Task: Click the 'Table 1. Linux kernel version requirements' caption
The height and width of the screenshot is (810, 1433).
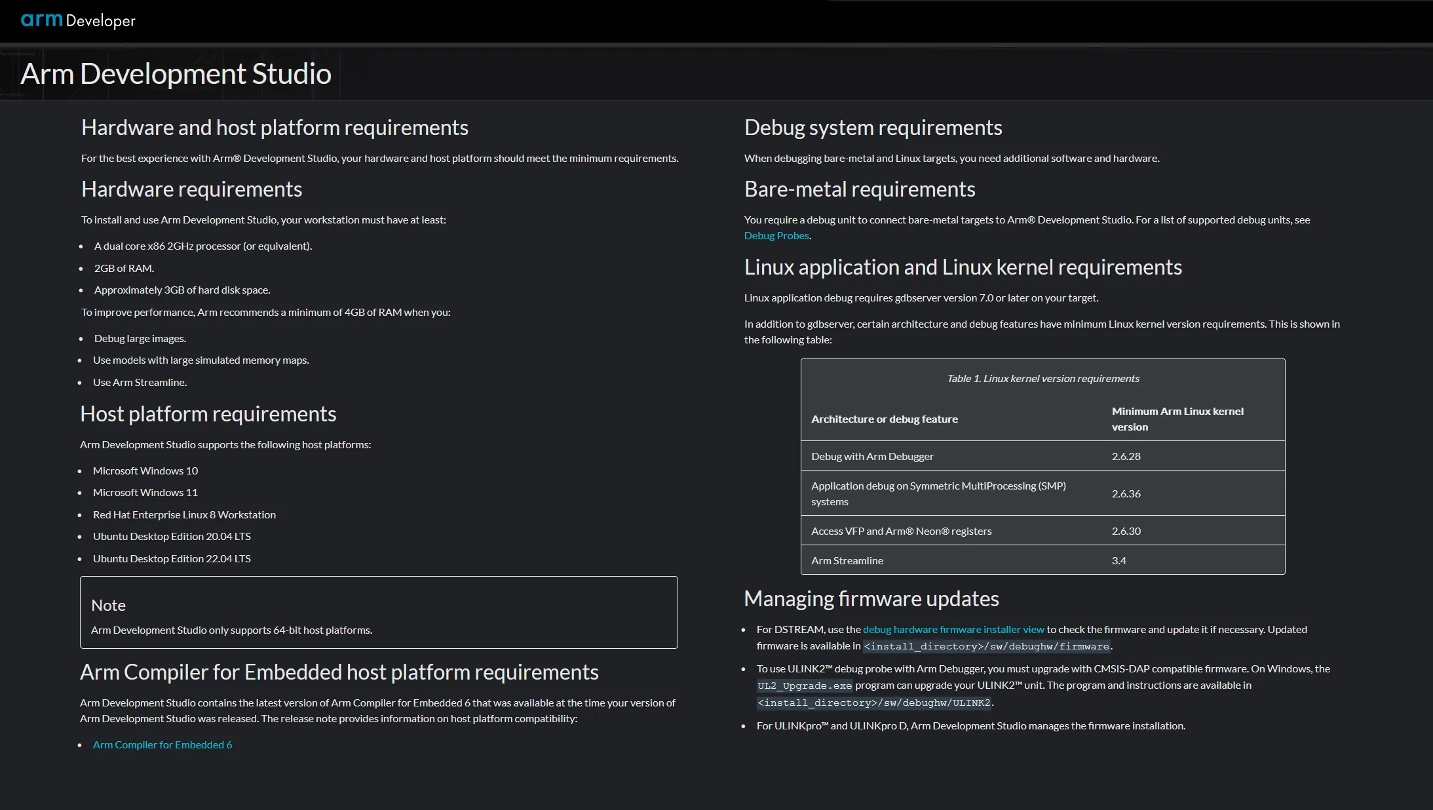Action: [x=1043, y=379]
